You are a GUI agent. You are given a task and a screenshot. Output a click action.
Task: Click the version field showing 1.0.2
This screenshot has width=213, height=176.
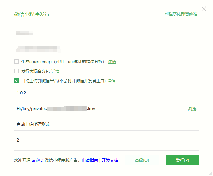click(x=106, y=93)
